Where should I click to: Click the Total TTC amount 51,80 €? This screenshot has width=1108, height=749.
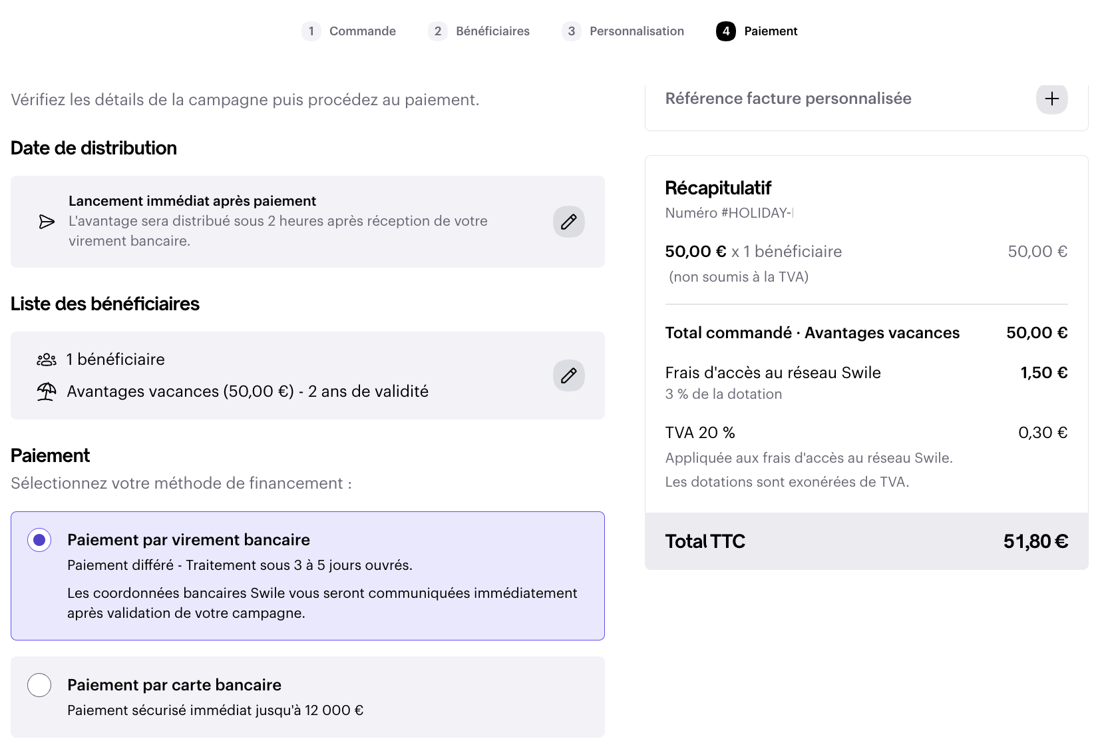point(1035,541)
